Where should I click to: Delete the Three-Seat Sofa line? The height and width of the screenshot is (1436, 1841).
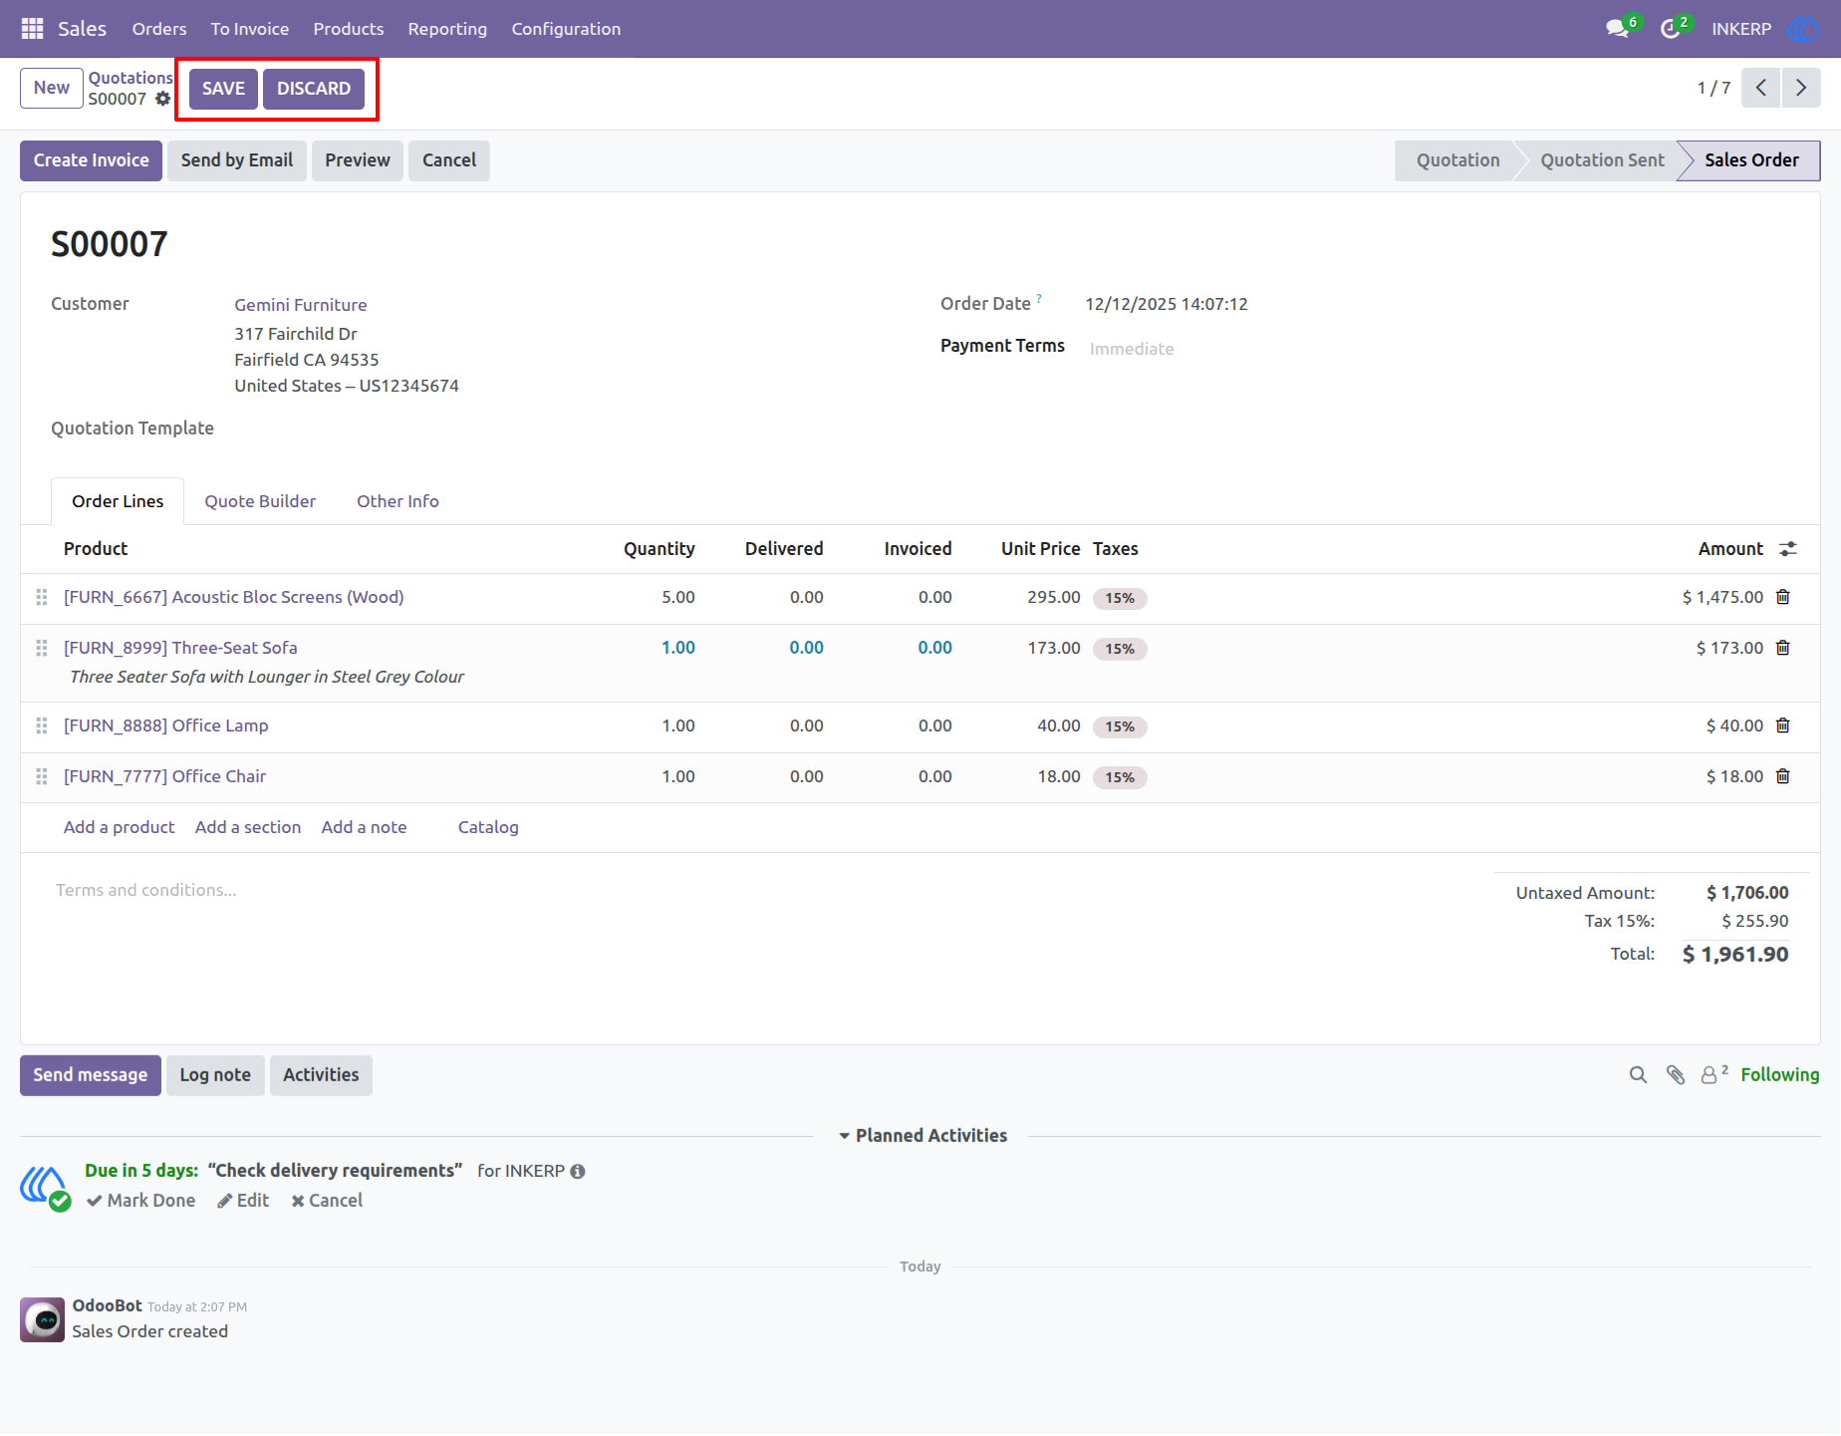point(1783,648)
